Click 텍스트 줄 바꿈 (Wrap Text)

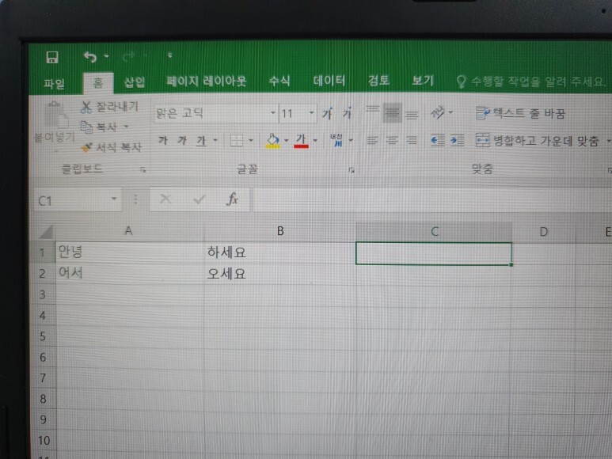[521, 113]
